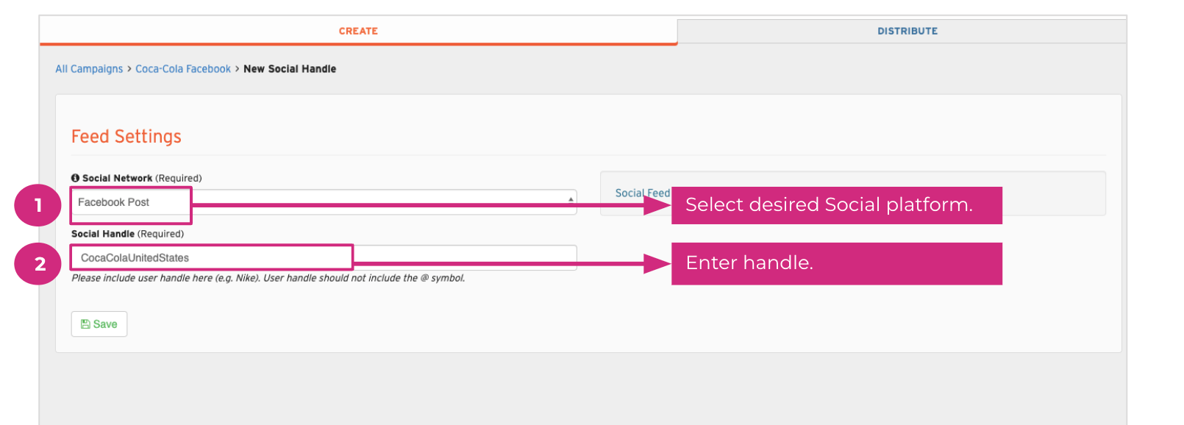This screenshot has width=1184, height=425.
Task: Click the arrowhead pointing to Enter handle
Action: click(657, 263)
